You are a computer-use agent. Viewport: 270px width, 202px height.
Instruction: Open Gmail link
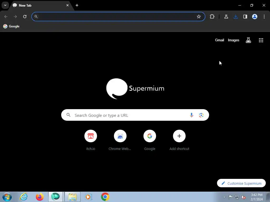tap(219, 40)
